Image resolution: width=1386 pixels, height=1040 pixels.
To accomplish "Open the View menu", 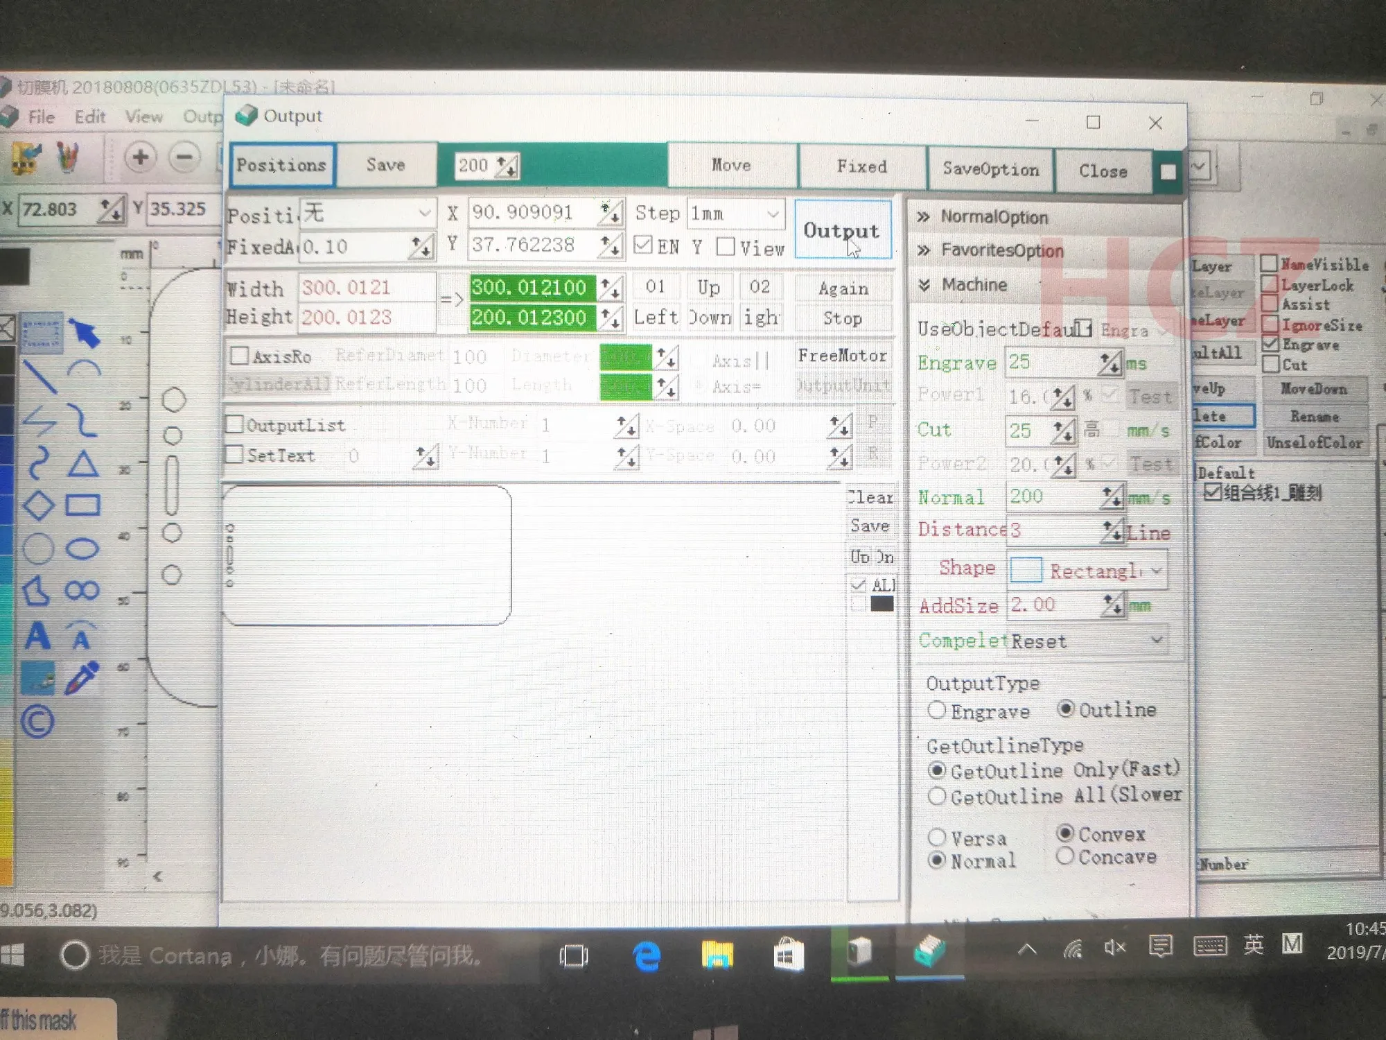I will 144,116.
